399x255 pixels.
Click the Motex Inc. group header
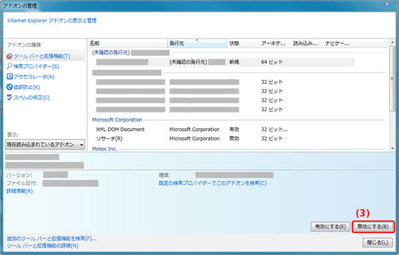pyautogui.click(x=104, y=149)
